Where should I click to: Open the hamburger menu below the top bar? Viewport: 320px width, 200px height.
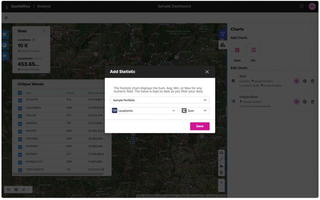6,18
